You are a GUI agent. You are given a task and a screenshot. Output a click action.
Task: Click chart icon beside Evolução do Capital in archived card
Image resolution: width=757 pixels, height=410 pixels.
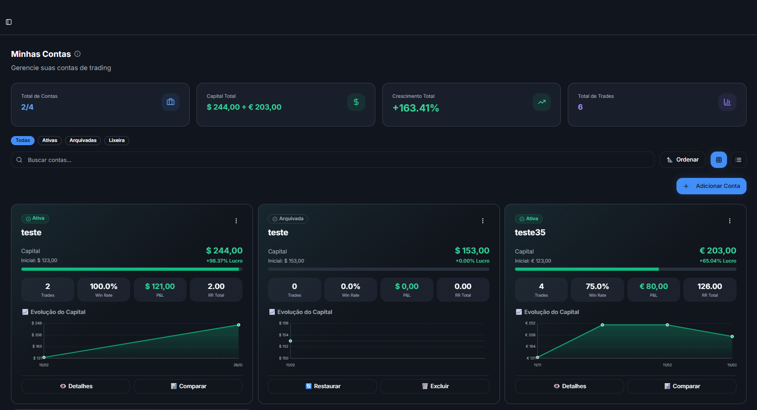[272, 312]
